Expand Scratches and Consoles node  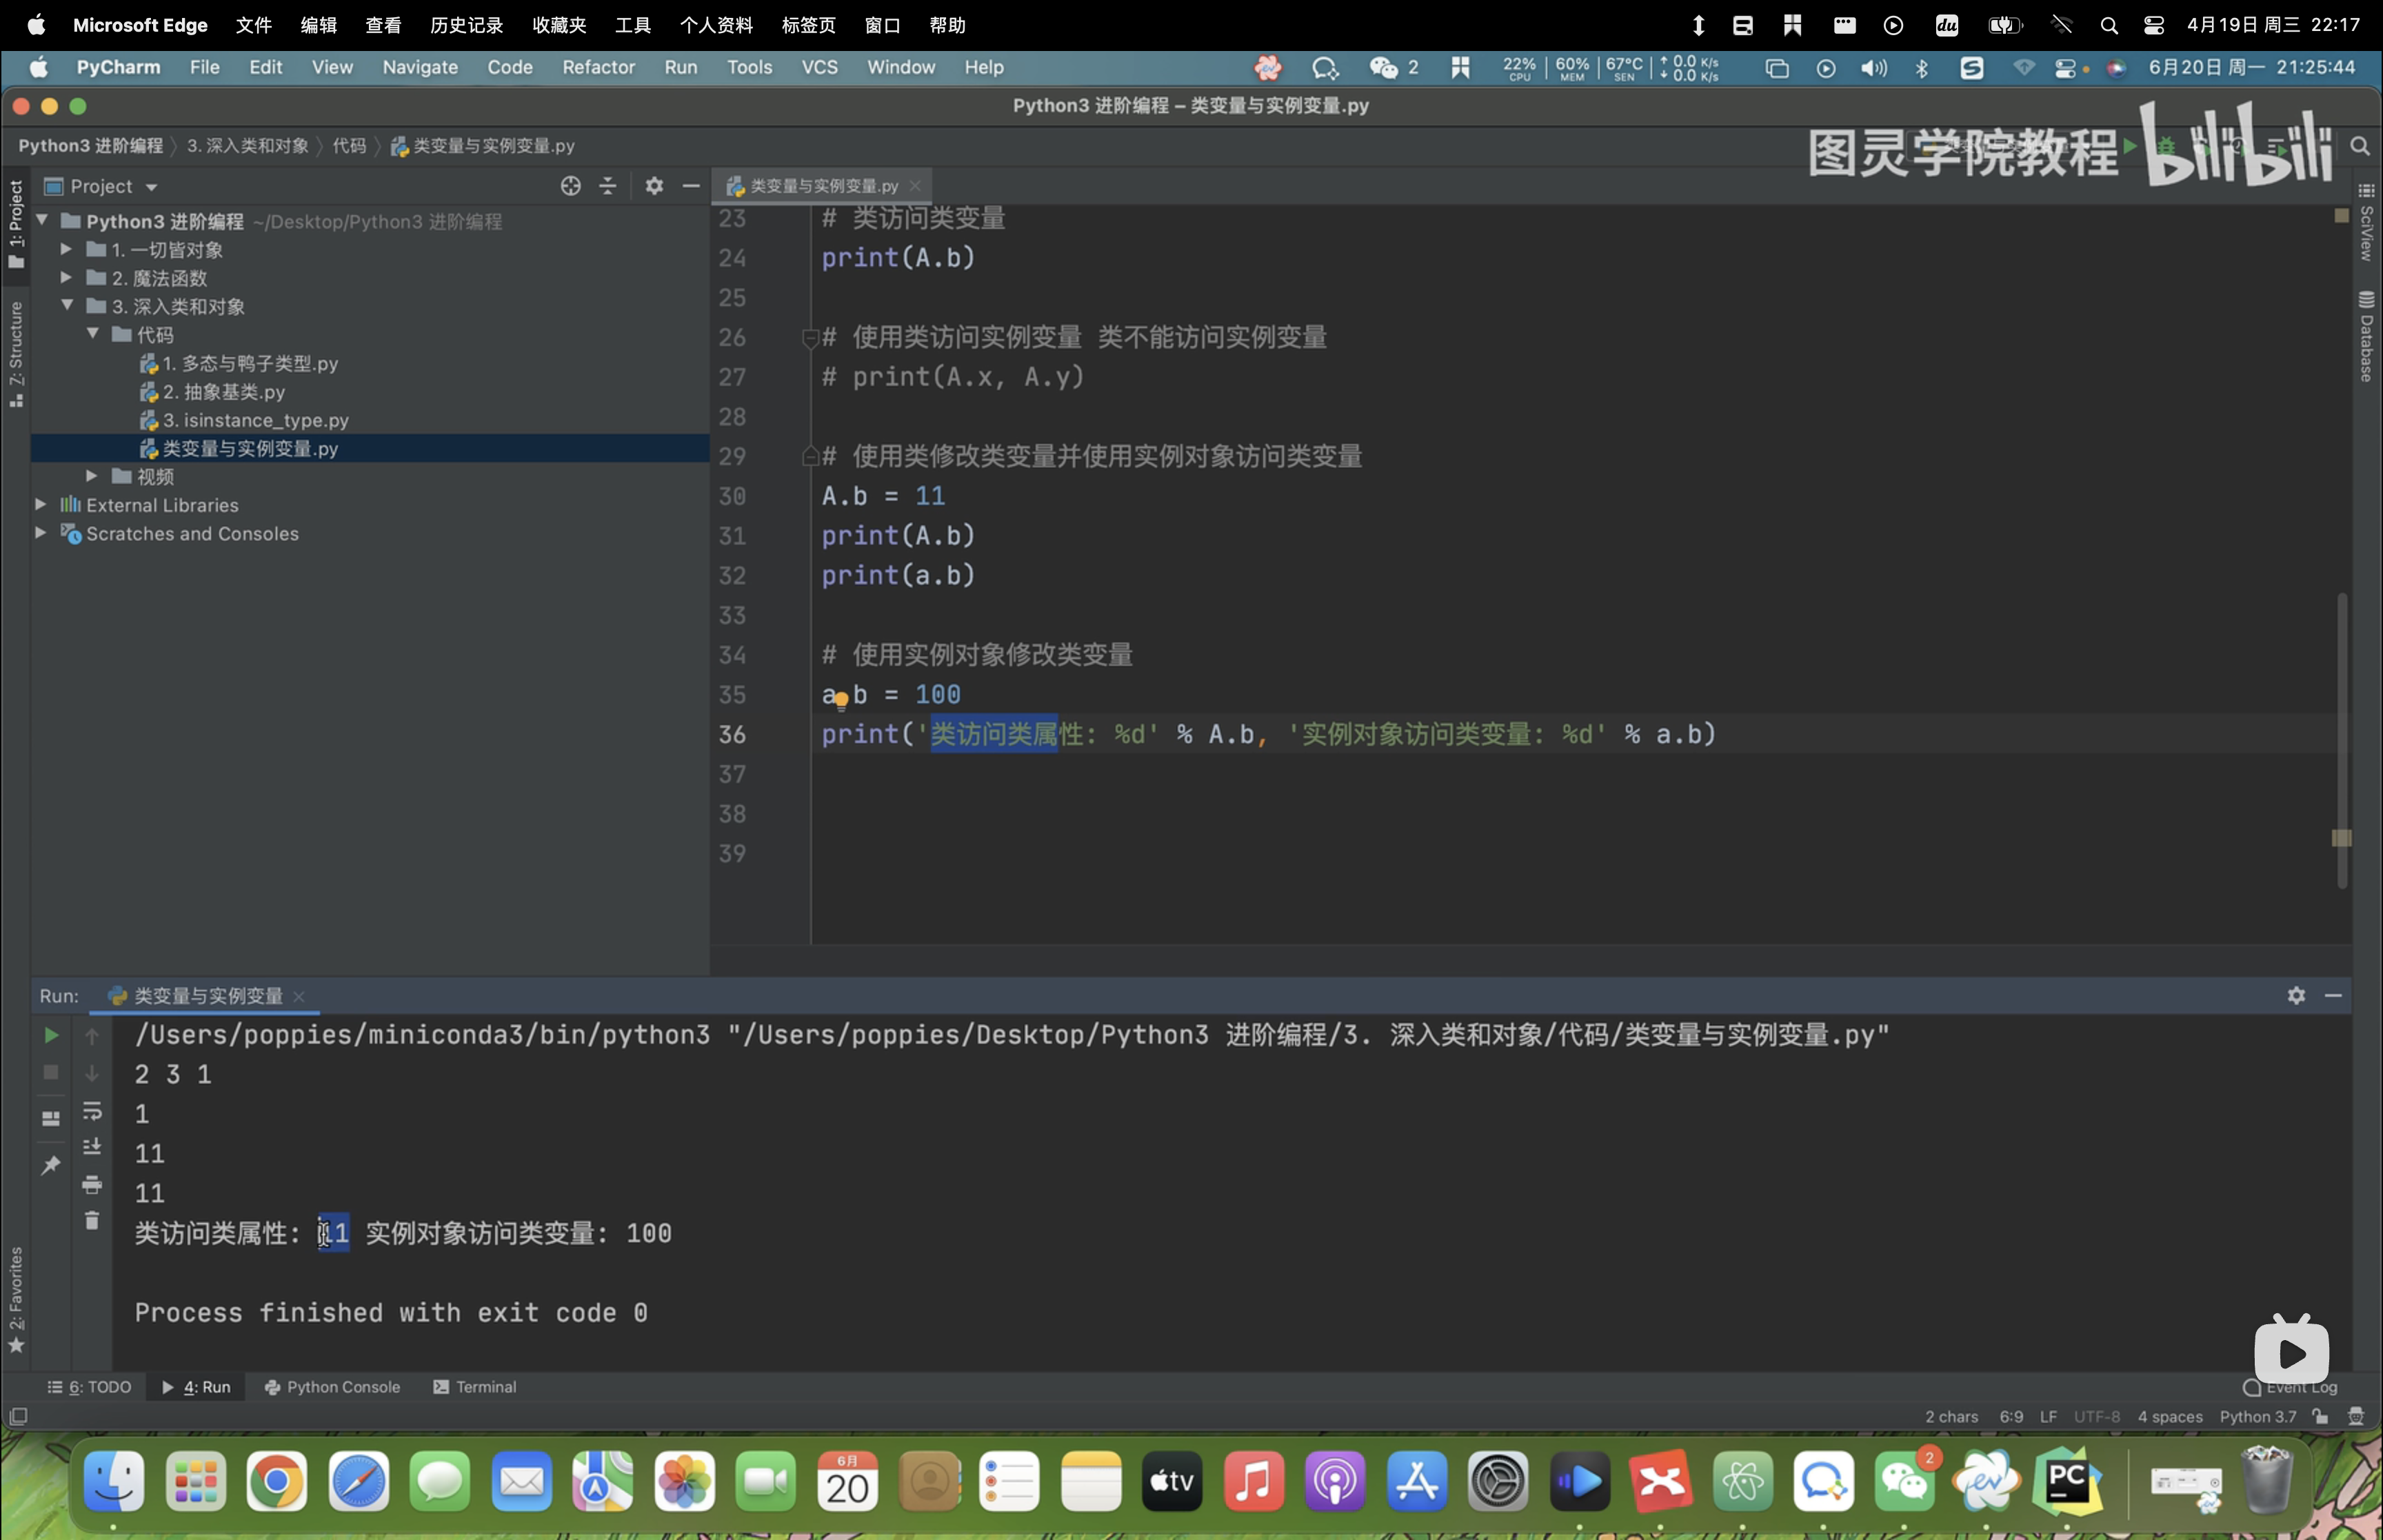click(x=41, y=533)
